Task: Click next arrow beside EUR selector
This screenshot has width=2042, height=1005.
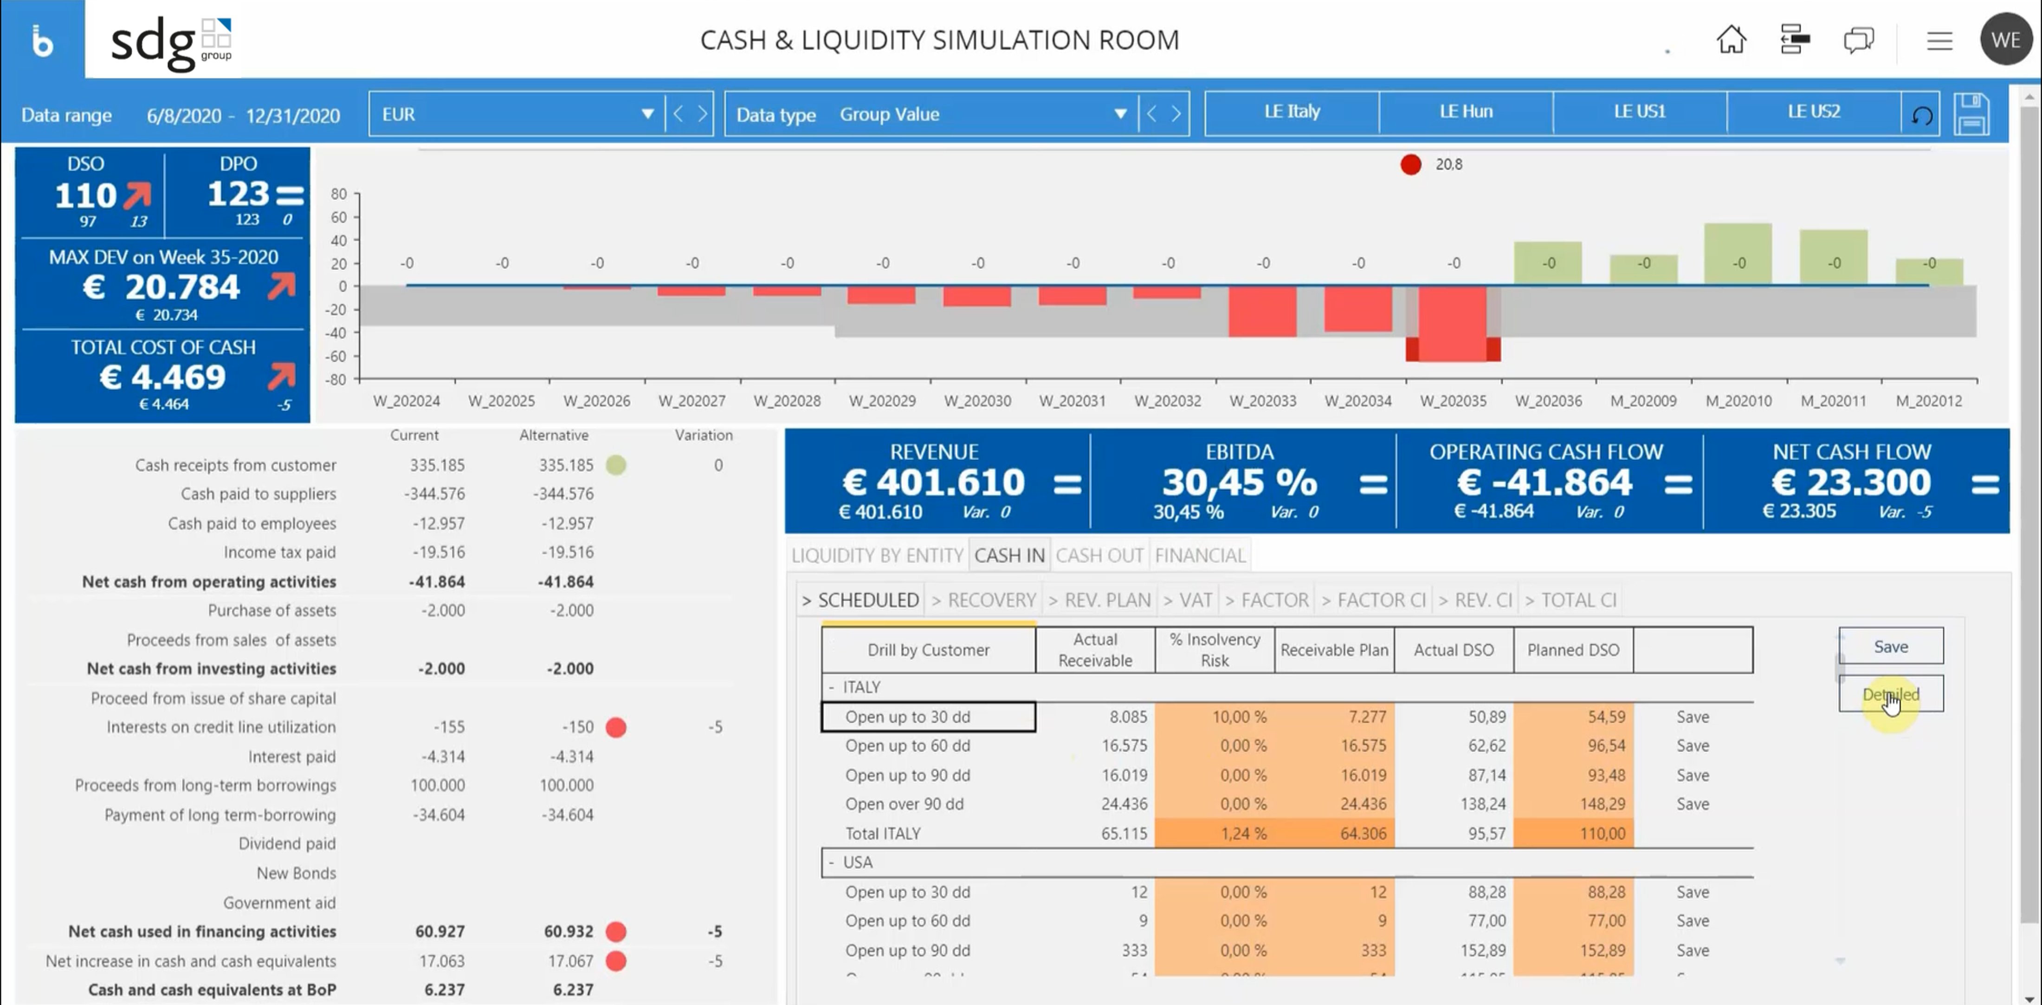Action: click(x=702, y=114)
